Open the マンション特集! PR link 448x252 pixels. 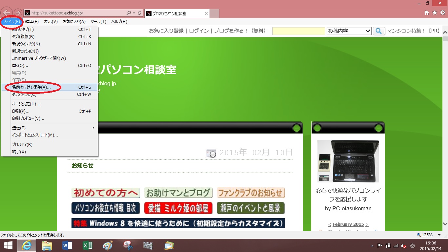click(414, 31)
